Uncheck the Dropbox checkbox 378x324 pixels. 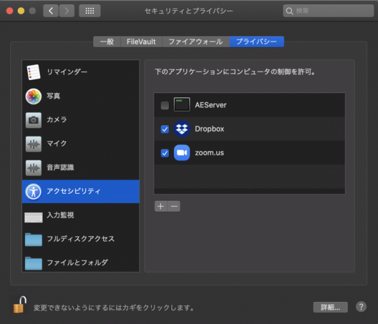164,129
